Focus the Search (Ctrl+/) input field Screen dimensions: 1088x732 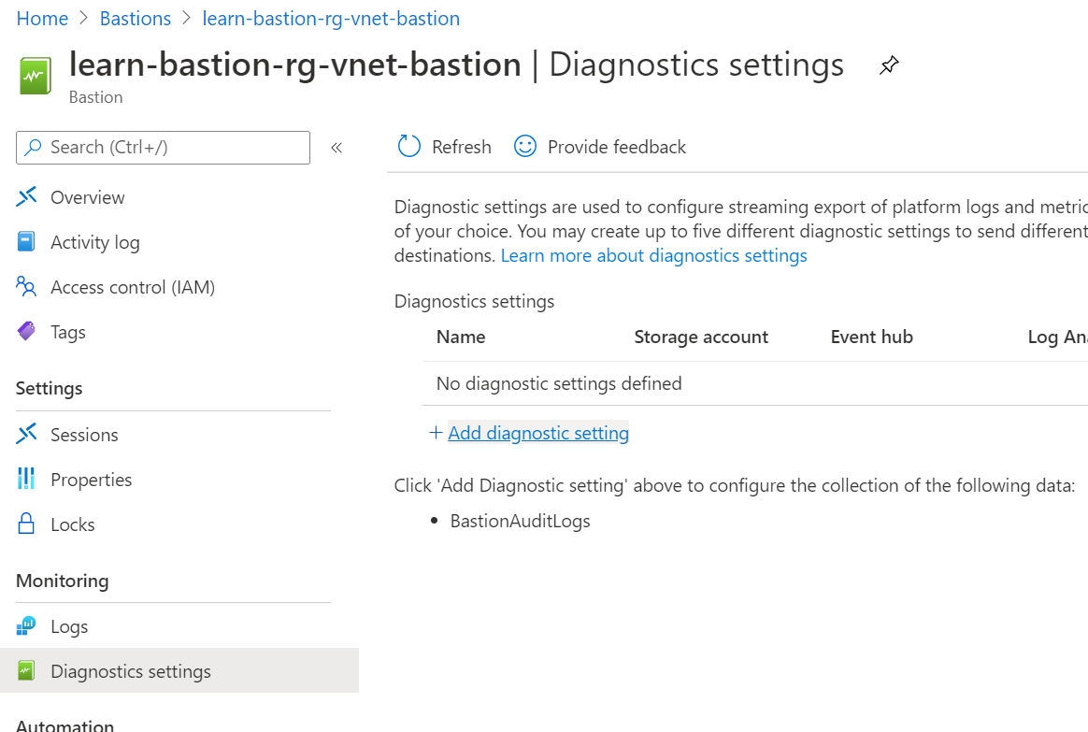pyautogui.click(x=163, y=147)
